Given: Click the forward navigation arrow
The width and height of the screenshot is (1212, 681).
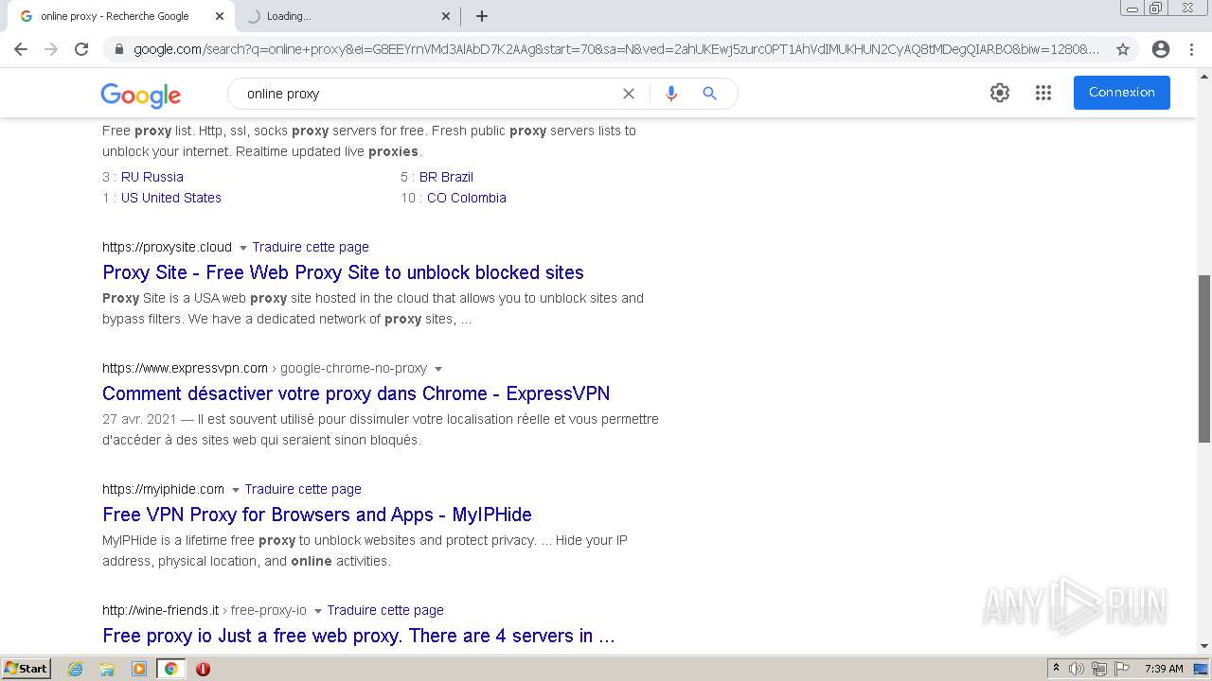Looking at the screenshot, I should [51, 49].
